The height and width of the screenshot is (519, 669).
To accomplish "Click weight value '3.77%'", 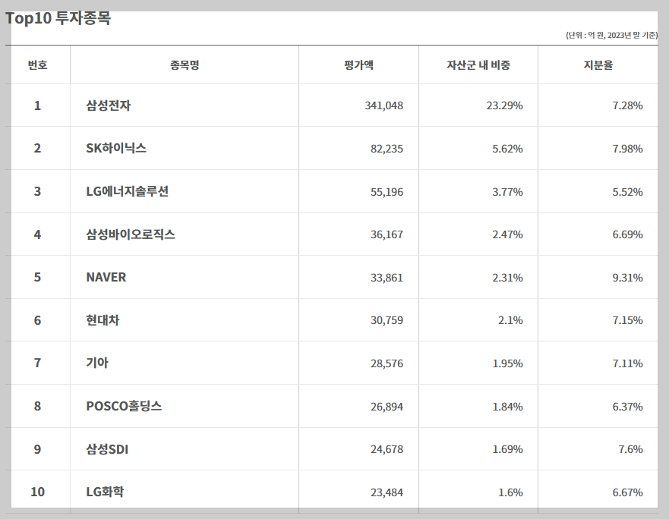I will [x=507, y=192].
